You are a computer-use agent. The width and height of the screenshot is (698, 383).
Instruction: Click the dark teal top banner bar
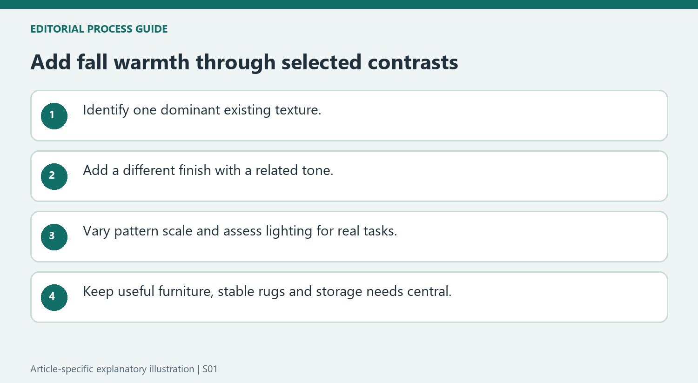[349, 4]
